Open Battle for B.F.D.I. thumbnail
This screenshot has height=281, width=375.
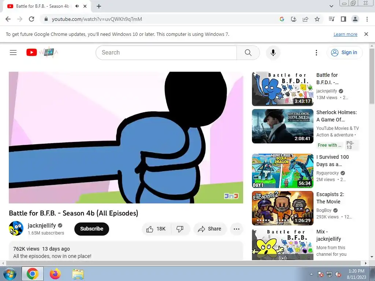click(283, 89)
